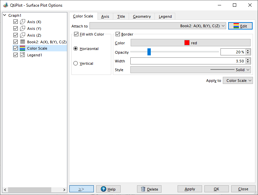The image size is (258, 195).
Task: Click the Delete trash can button
Action: pos(149,189)
